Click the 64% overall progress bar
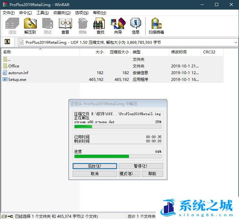 [x=118, y=156]
